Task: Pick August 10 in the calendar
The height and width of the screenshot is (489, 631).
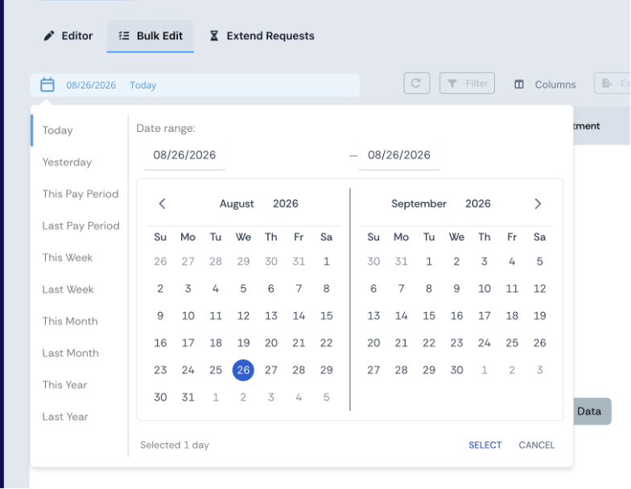Action: pyautogui.click(x=188, y=315)
